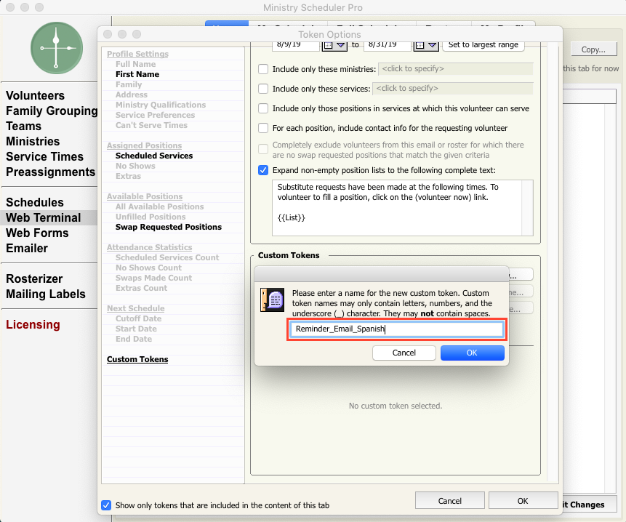Screen dimensions: 626x522
Task: Click Available Positions header
Action: (145, 196)
